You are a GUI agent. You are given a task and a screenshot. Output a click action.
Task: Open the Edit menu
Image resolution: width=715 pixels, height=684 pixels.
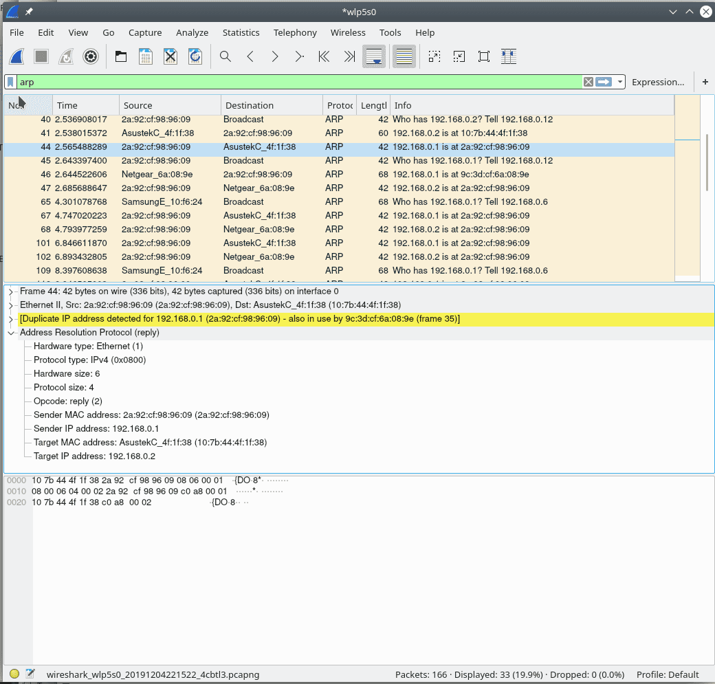[45, 32]
